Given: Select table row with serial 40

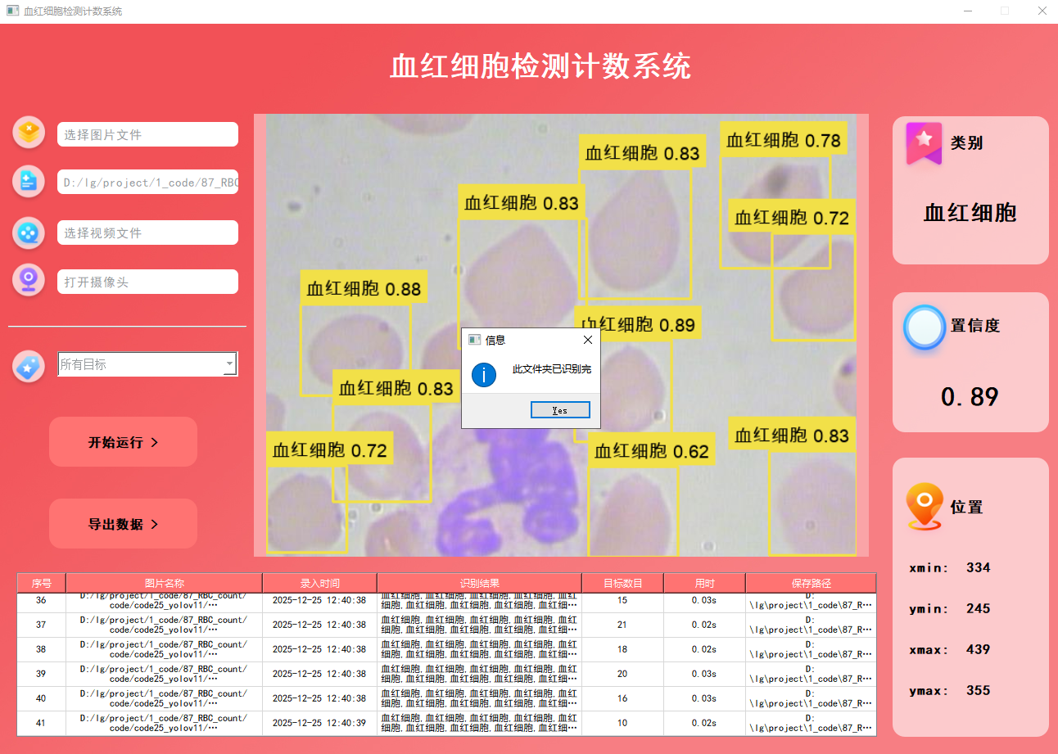Looking at the screenshot, I should [x=447, y=698].
